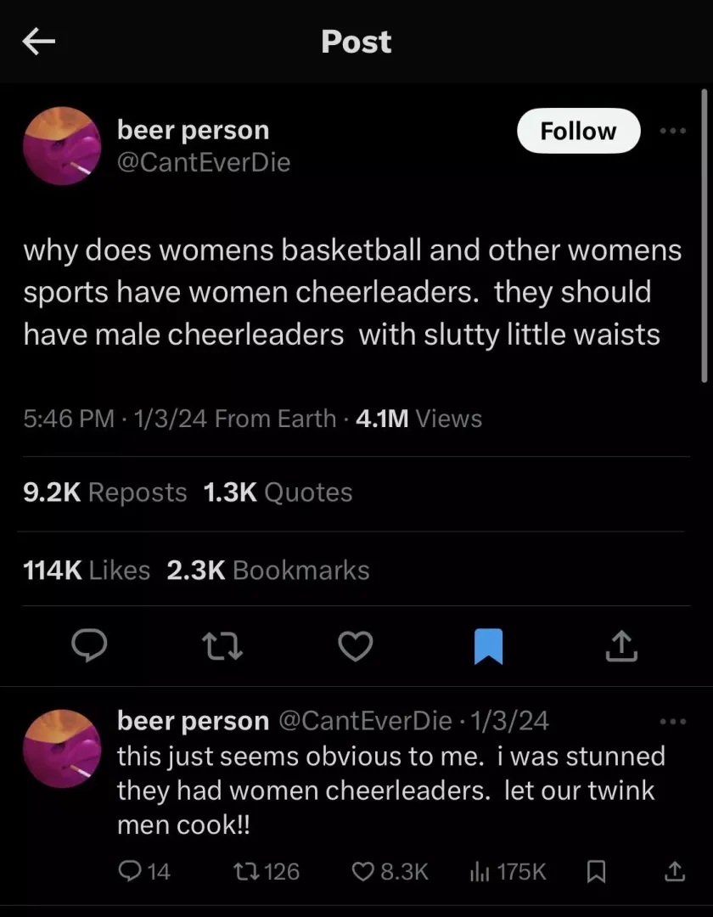Repost the reply showing 126 reposts
Viewport: 713px width, 917px height.
[x=267, y=871]
